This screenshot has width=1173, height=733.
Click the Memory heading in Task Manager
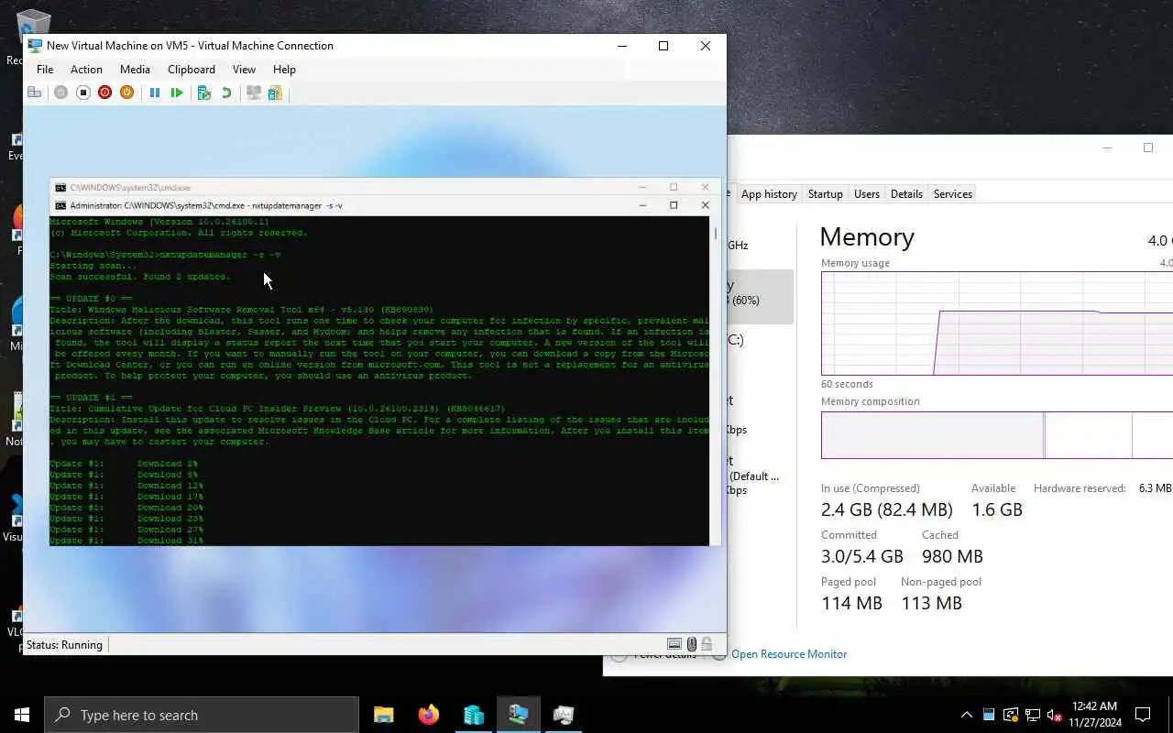pyautogui.click(x=867, y=236)
